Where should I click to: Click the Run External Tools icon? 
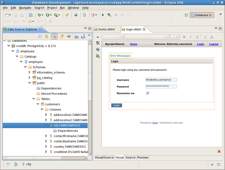tap(56, 15)
